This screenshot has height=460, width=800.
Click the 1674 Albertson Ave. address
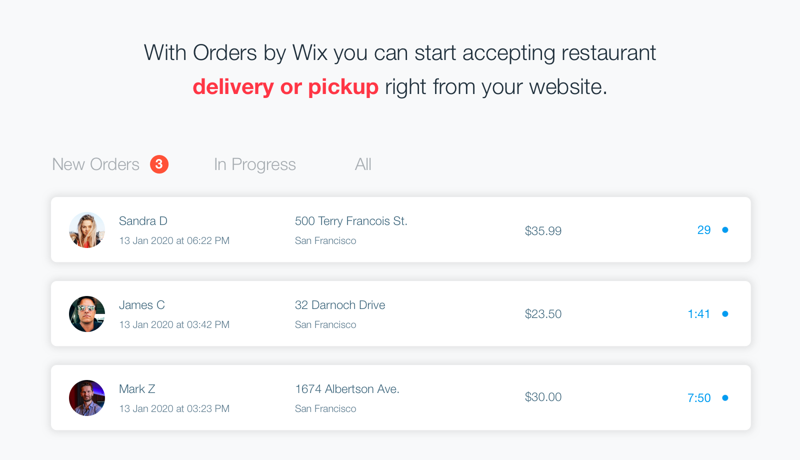(347, 389)
